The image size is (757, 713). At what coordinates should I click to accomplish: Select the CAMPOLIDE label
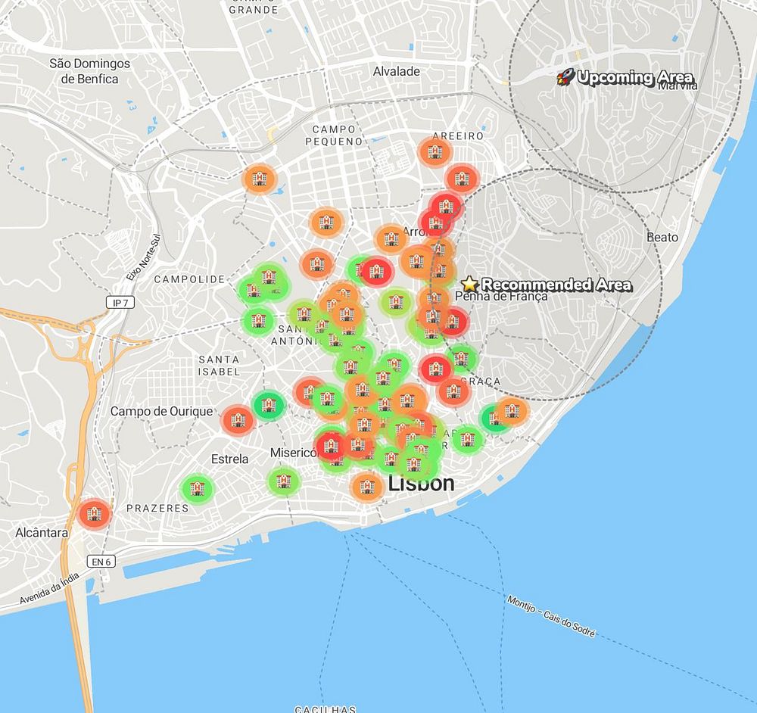(x=189, y=279)
